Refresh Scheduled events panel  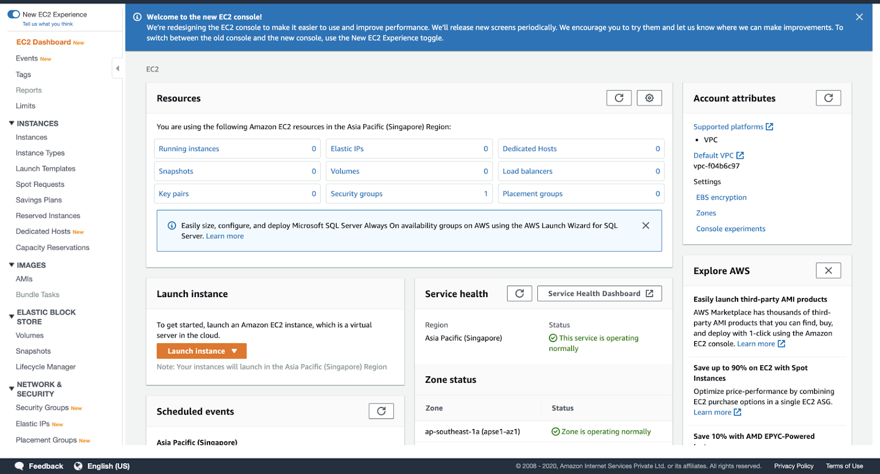tap(381, 411)
